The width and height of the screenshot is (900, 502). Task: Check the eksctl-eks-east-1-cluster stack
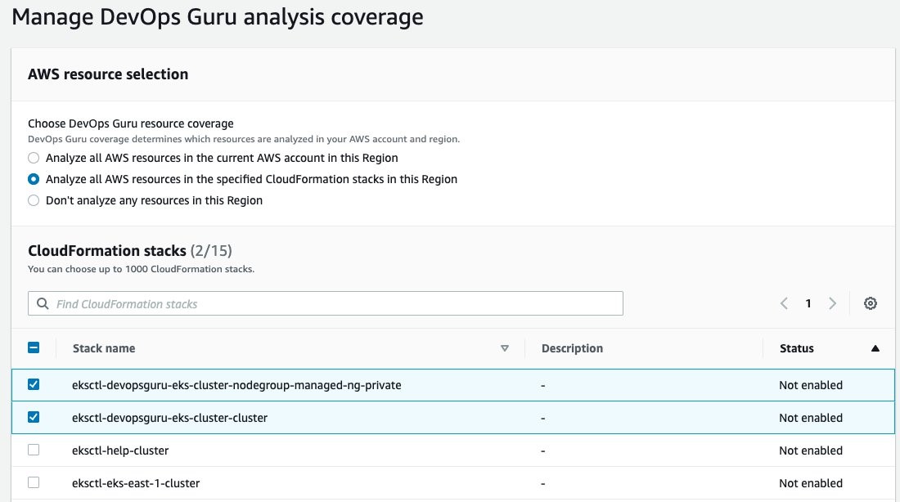pos(34,482)
